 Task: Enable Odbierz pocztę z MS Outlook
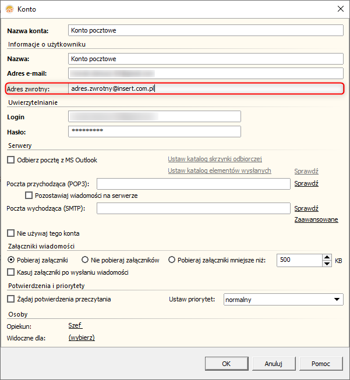click(10, 160)
